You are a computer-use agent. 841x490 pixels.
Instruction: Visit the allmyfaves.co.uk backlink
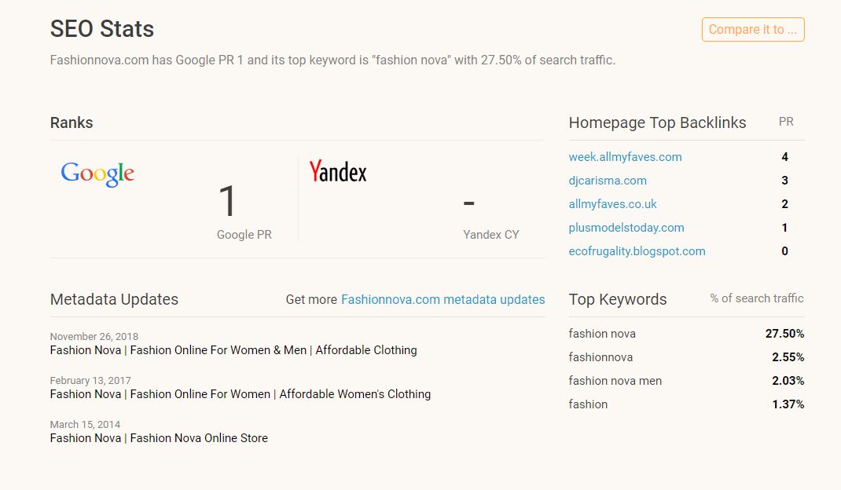612,204
